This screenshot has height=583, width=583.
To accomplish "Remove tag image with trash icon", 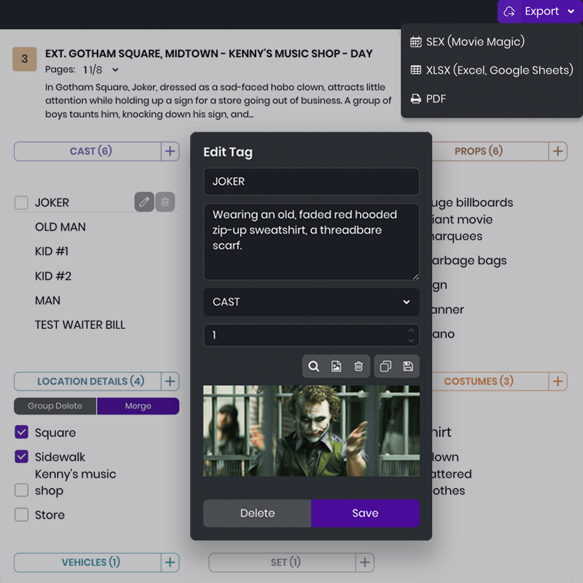I will click(x=359, y=367).
